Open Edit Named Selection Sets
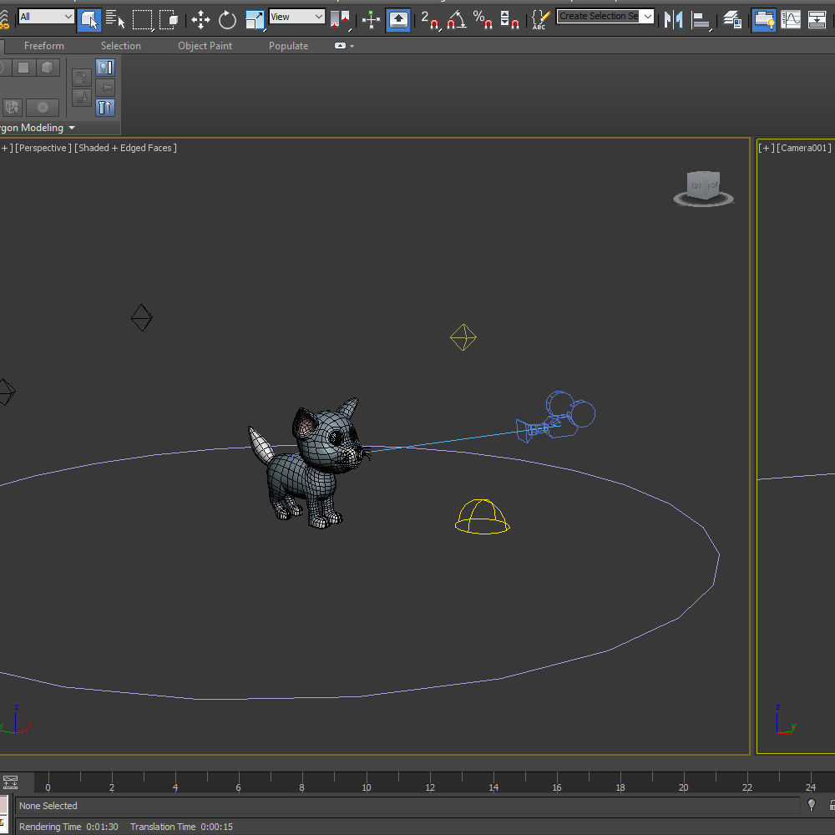 tap(541, 20)
